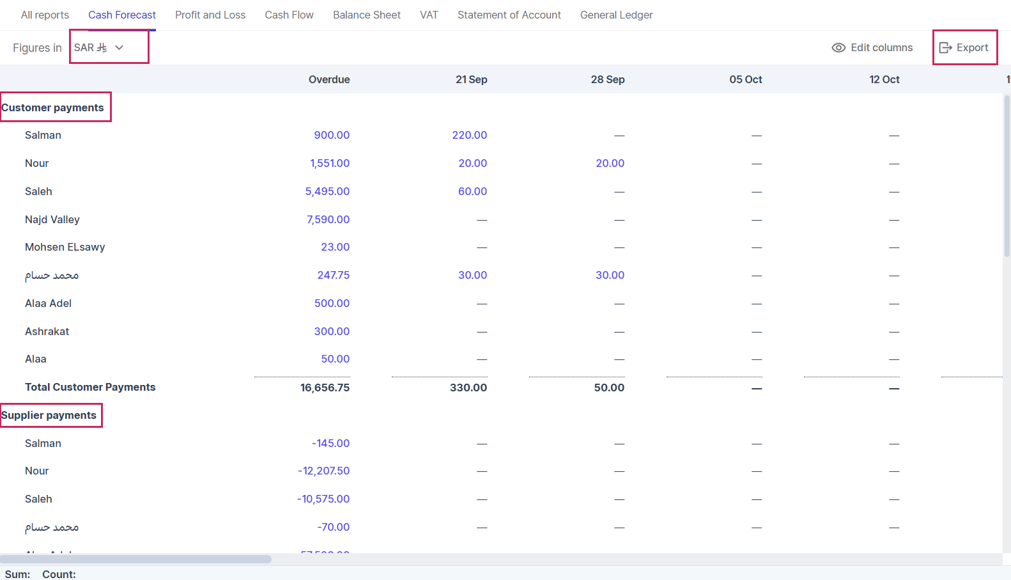Click the vertical scrollbar thumb
Screen dimensions: 1011x580
click(1007, 176)
